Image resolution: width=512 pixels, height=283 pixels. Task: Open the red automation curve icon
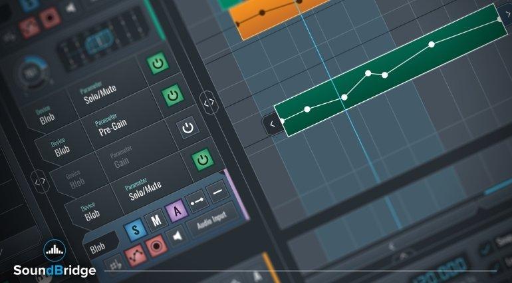coord(136,256)
